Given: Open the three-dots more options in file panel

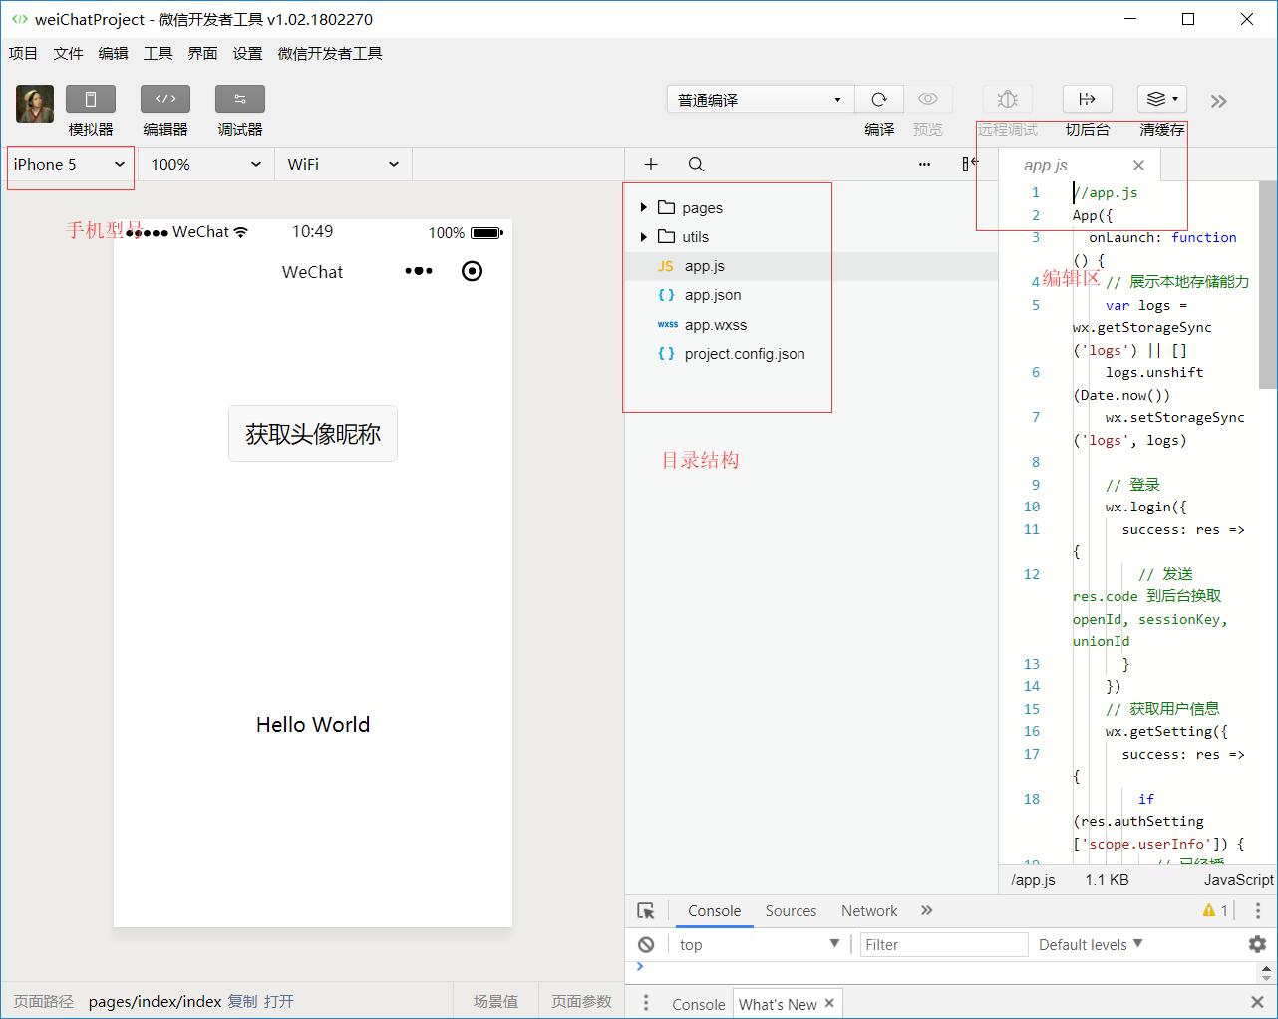Looking at the screenshot, I should (924, 164).
